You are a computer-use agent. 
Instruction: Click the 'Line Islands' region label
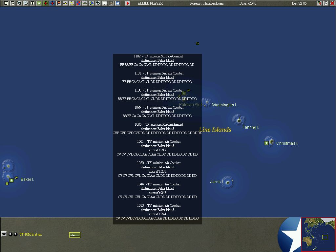(x=215, y=130)
